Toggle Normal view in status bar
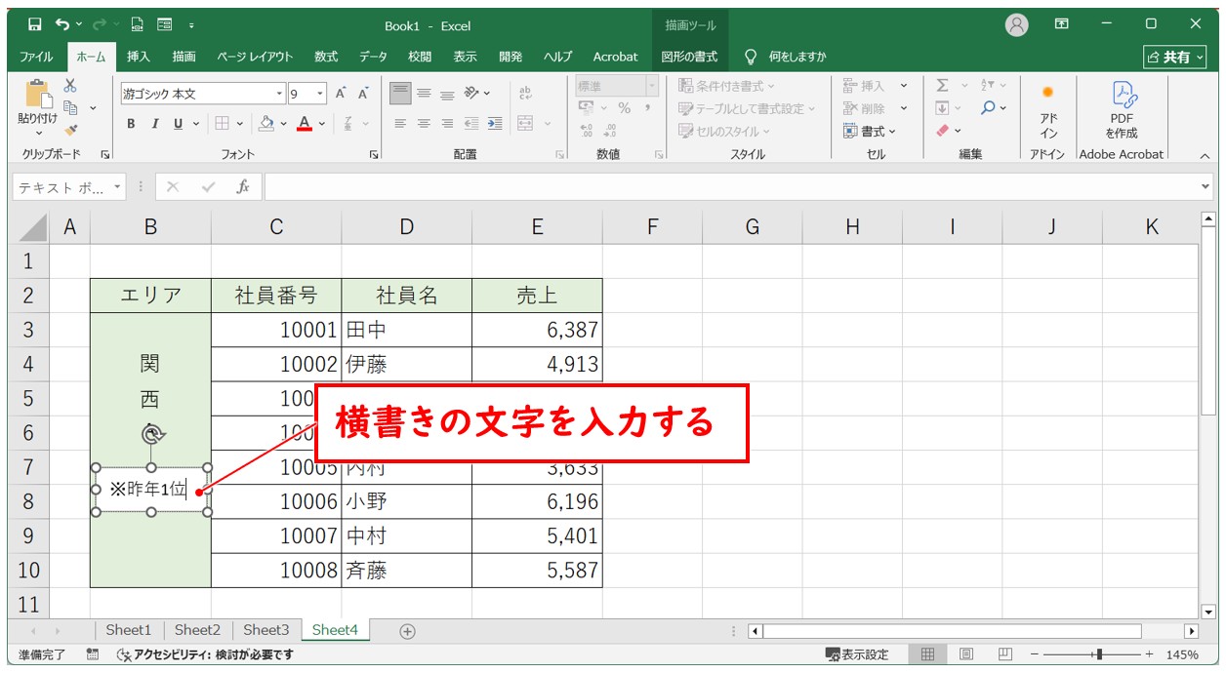This screenshot has width=1226, height=673. 928,654
